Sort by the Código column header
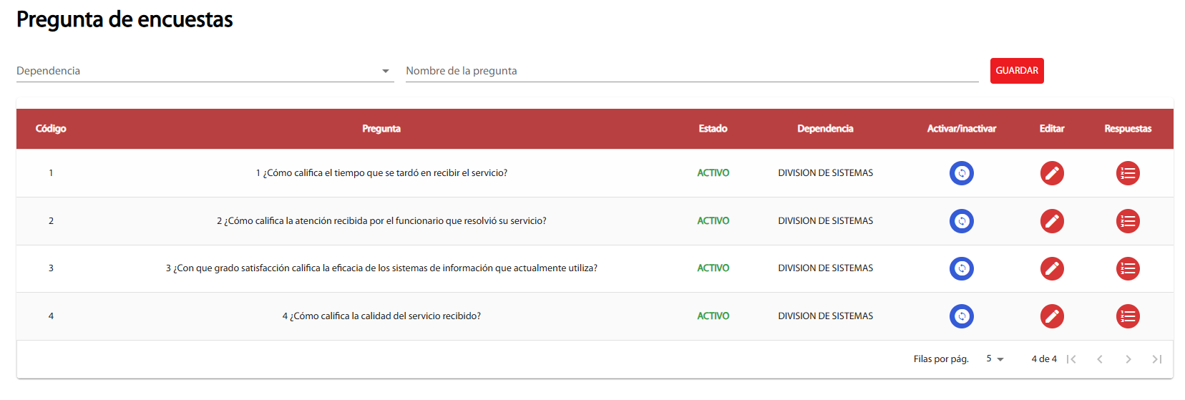Image resolution: width=1185 pixels, height=400 pixels. coord(51,129)
